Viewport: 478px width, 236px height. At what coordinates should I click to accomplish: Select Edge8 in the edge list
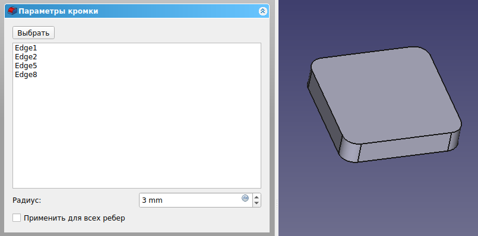[26, 75]
